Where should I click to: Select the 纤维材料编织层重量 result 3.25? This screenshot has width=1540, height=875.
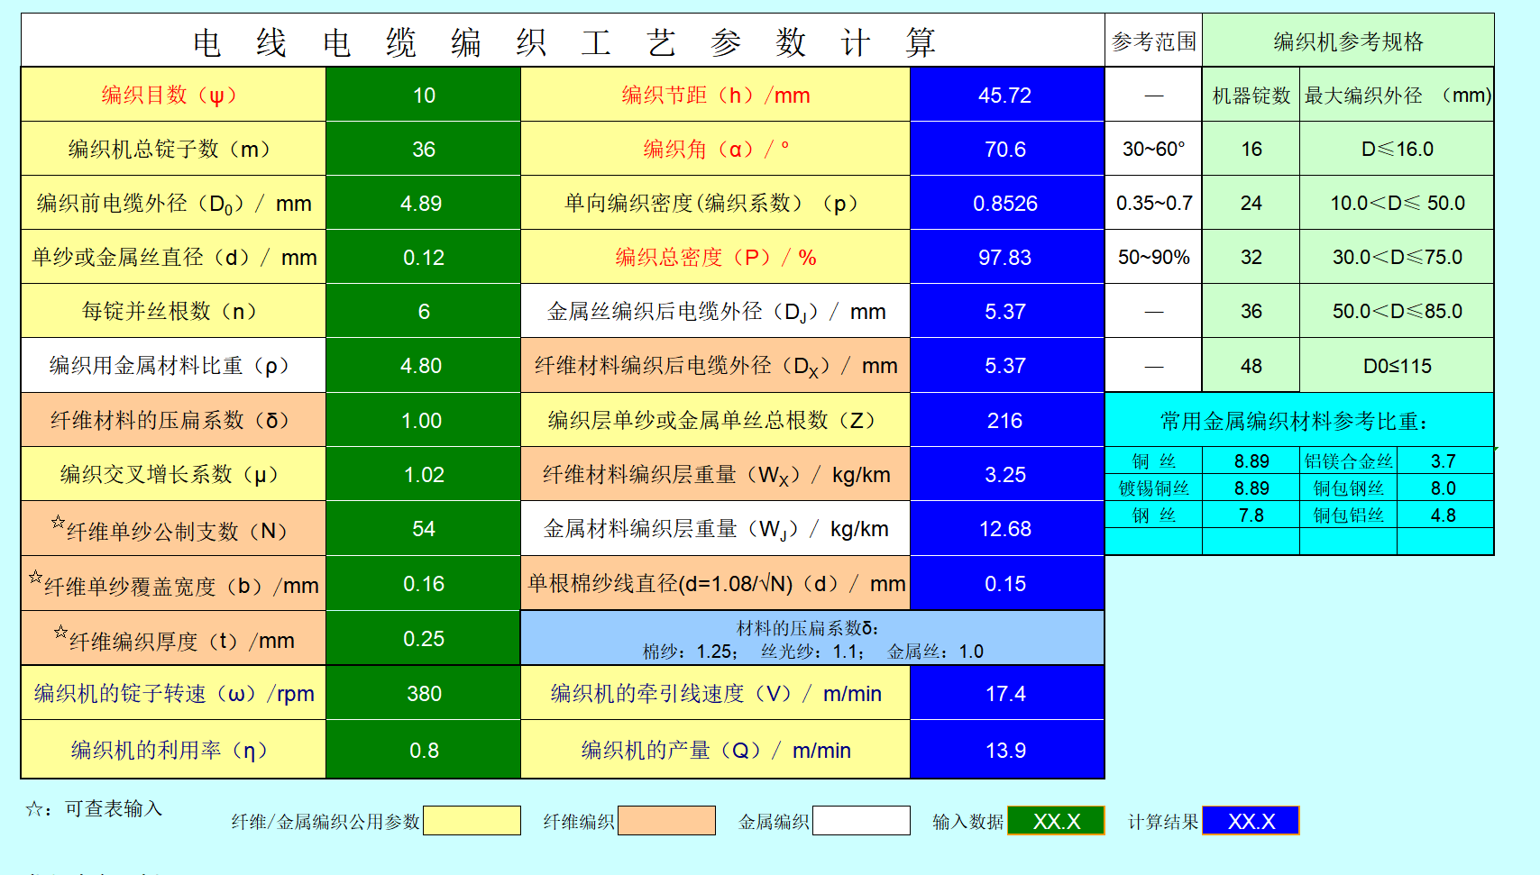click(1006, 474)
